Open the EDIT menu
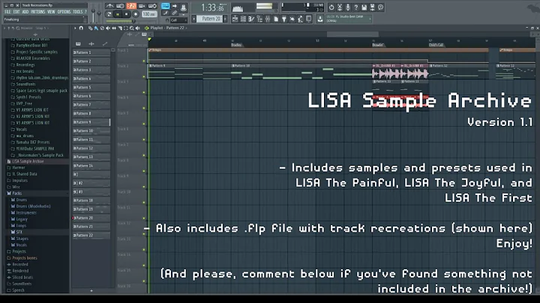 tap(16, 12)
